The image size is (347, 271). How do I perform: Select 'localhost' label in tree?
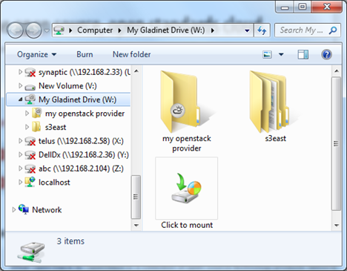(54, 183)
